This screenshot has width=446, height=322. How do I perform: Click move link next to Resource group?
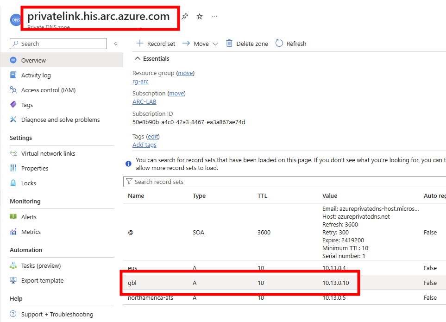(x=185, y=73)
